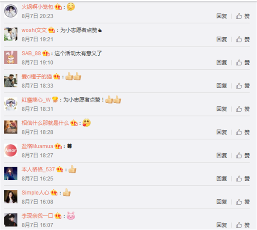The image size is (257, 230).
Task: Open 本人格格_537 profile link
Action: tap(38, 169)
